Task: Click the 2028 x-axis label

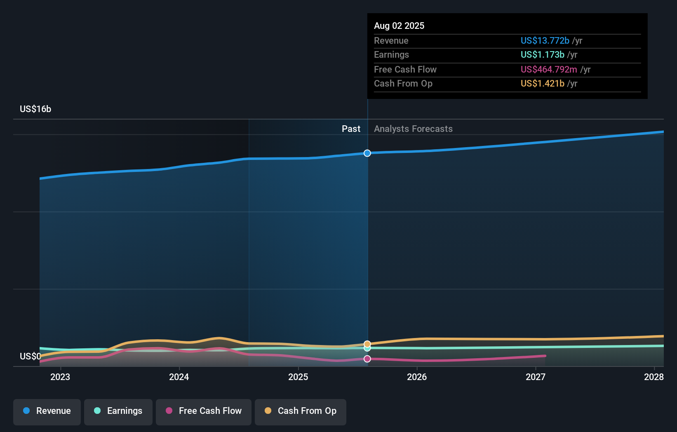Action: point(654,377)
